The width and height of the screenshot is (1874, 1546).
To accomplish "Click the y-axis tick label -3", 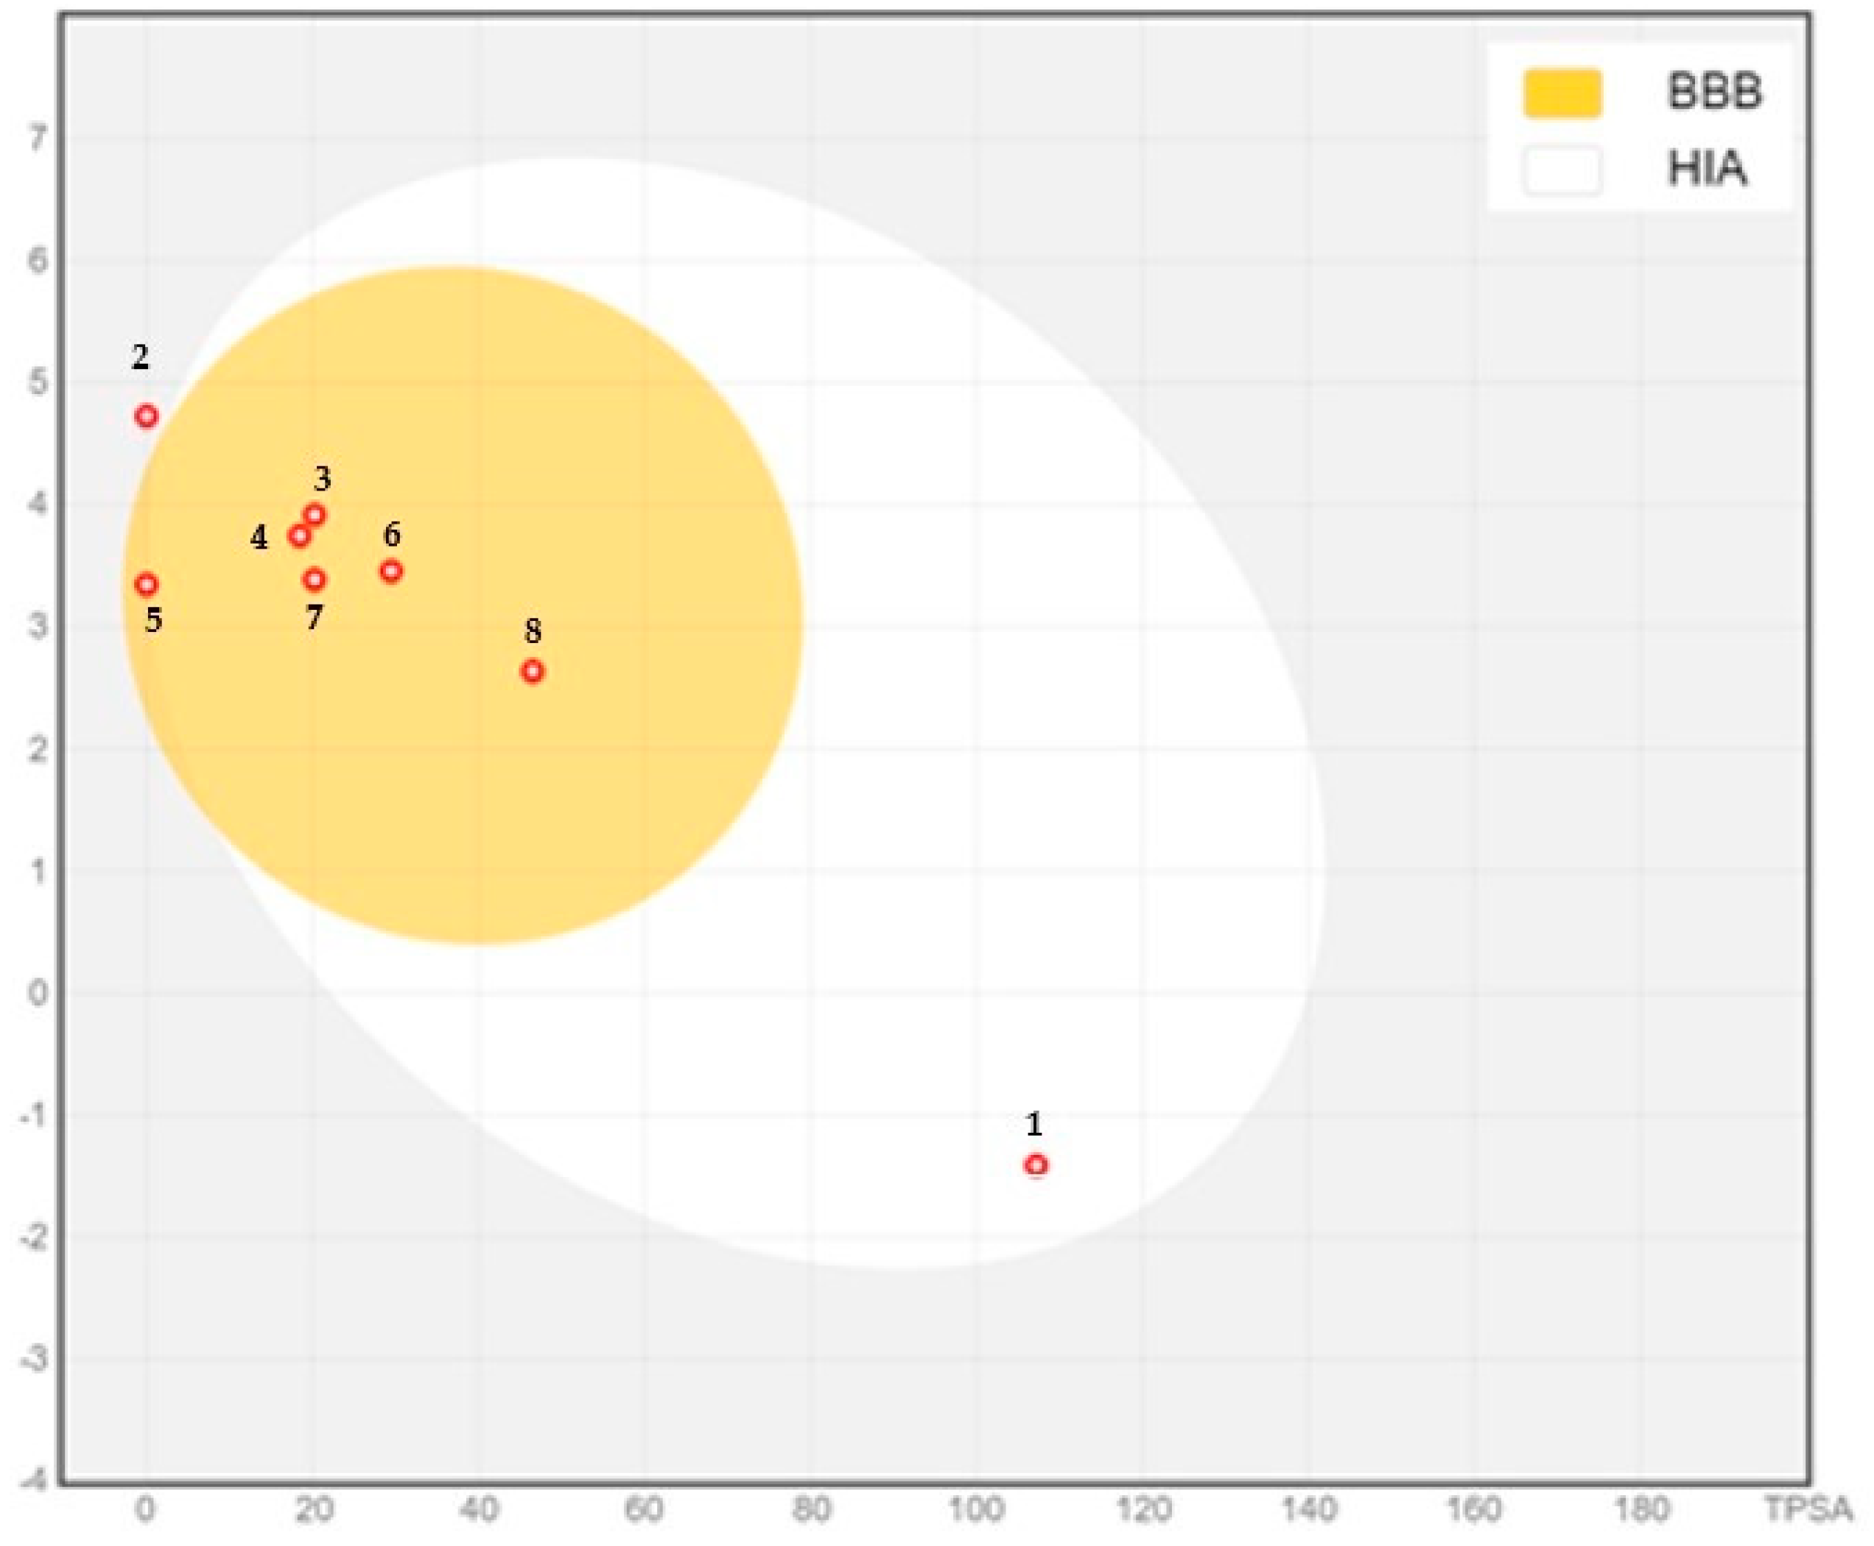I will coord(34,1359).
